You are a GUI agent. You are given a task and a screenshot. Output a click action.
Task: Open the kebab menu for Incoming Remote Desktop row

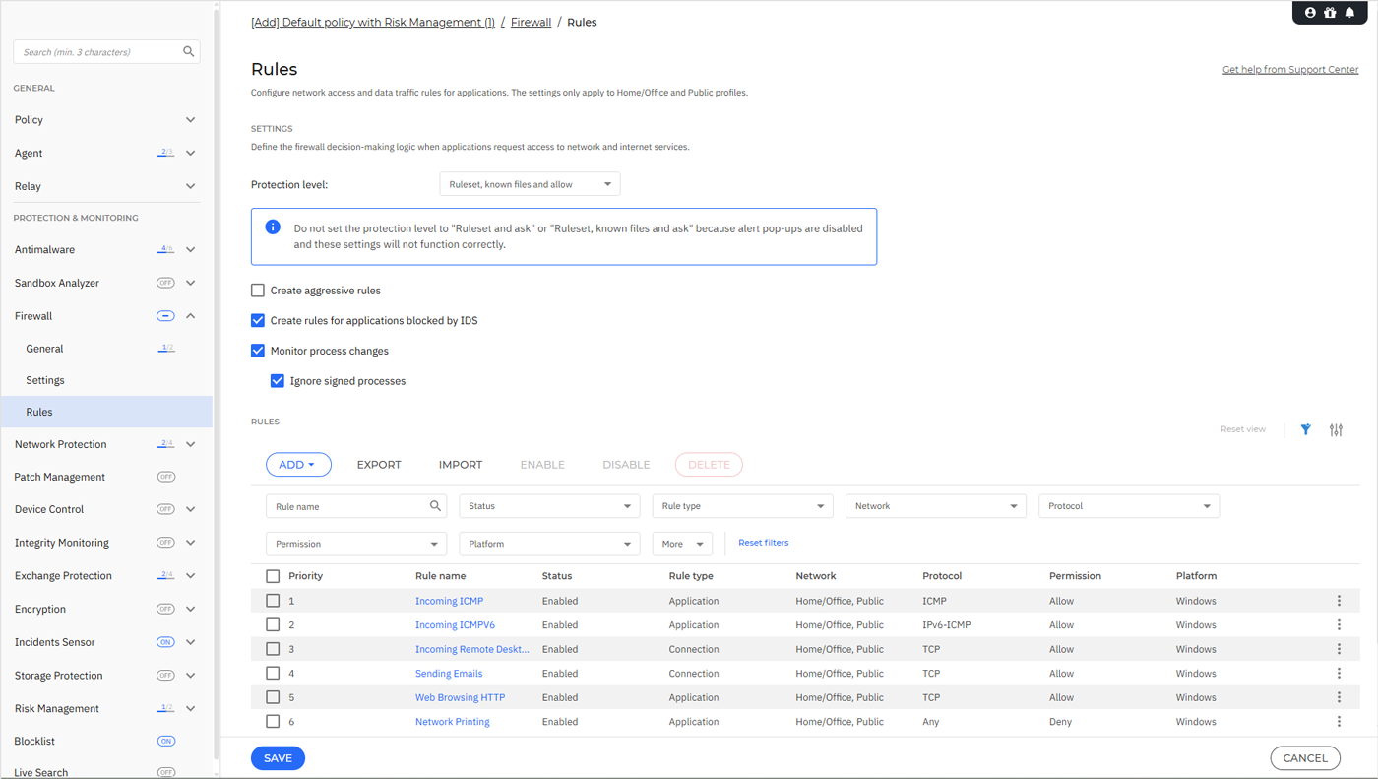1339,649
